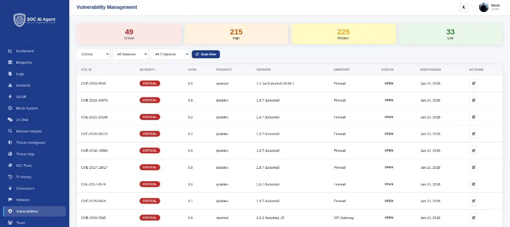Viewport: 510px width, 227px height.
Task: Open the AI Chat bubbles icon
Action: pyautogui.click(x=10, y=119)
